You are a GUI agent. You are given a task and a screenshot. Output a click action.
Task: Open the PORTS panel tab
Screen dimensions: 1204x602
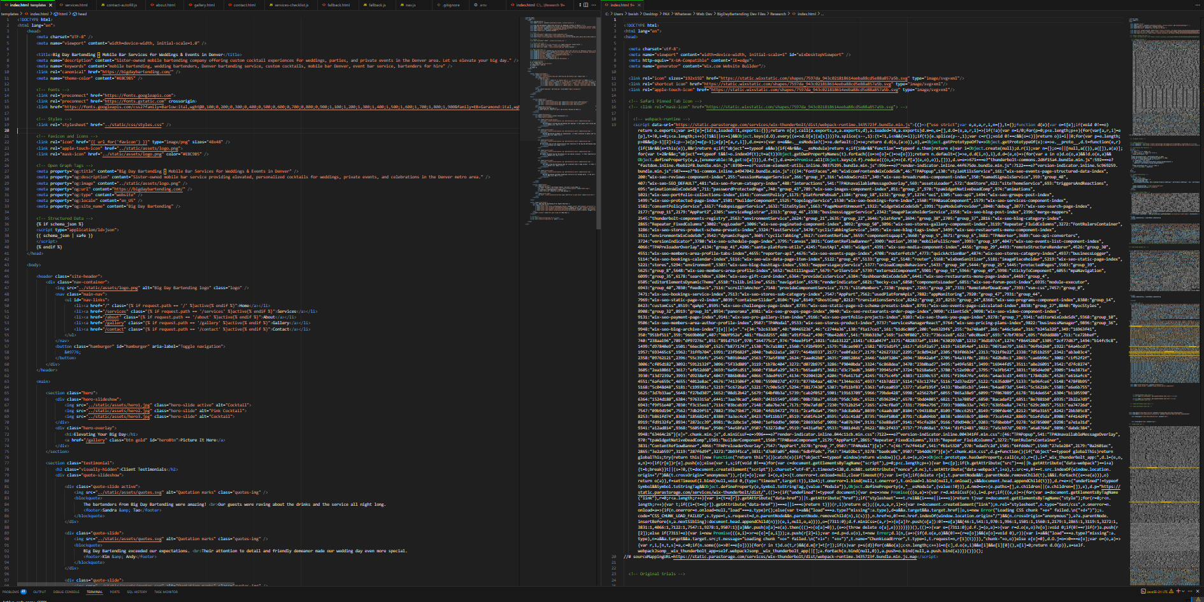[115, 592]
